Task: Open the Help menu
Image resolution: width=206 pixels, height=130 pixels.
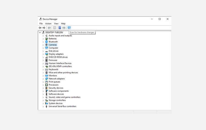Action: 63,24
